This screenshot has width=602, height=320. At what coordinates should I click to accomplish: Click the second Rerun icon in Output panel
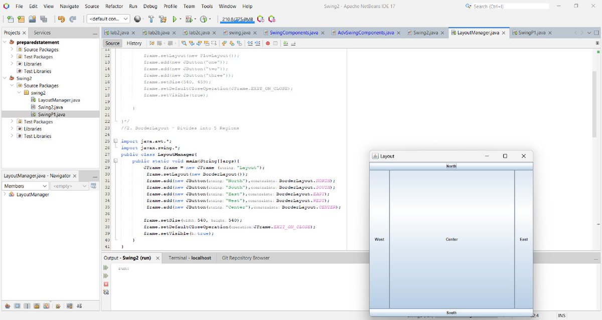[x=106, y=276]
